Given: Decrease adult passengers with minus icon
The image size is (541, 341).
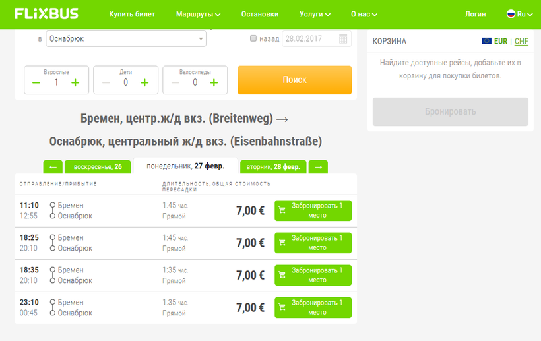Looking at the screenshot, I should click(36, 82).
